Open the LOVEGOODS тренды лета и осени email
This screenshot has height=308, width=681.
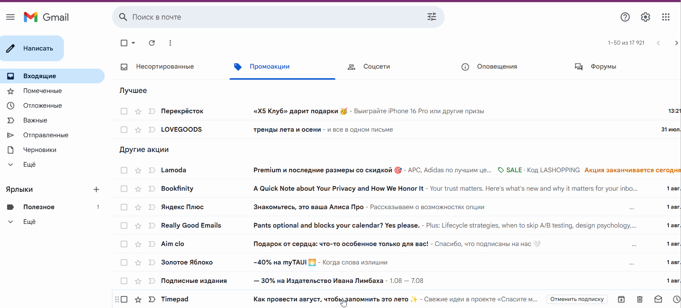coord(396,129)
